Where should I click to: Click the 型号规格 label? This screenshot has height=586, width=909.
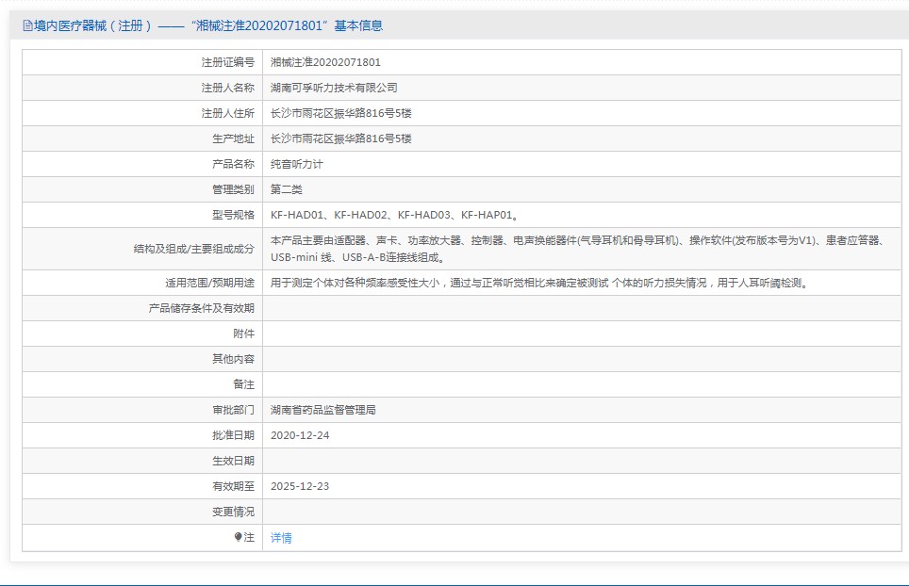[233, 216]
